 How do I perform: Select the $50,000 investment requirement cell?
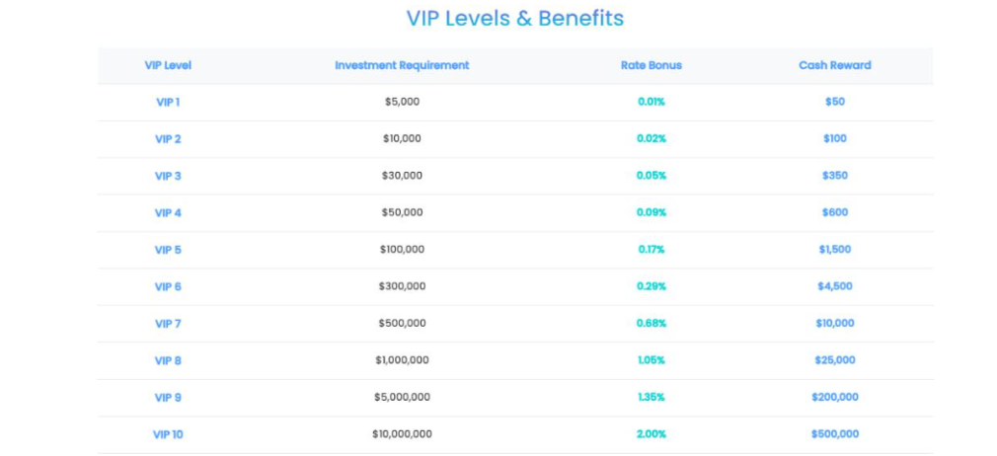coord(402,213)
